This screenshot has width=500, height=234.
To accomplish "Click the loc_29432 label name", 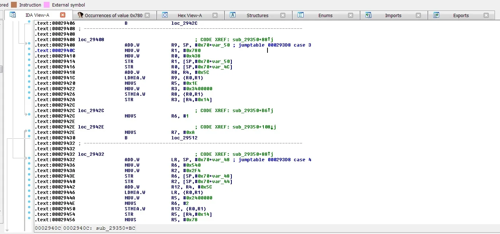I will click(x=91, y=154).
